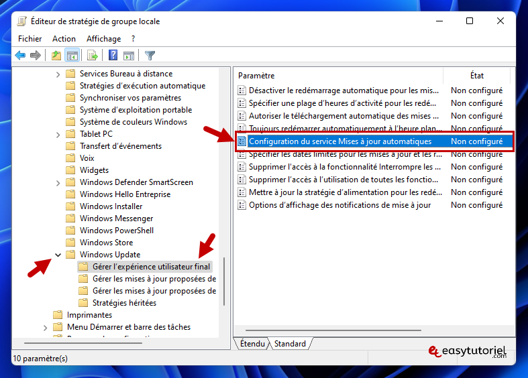Click folder icon beside Menu Démarrer et barre

tap(58, 326)
